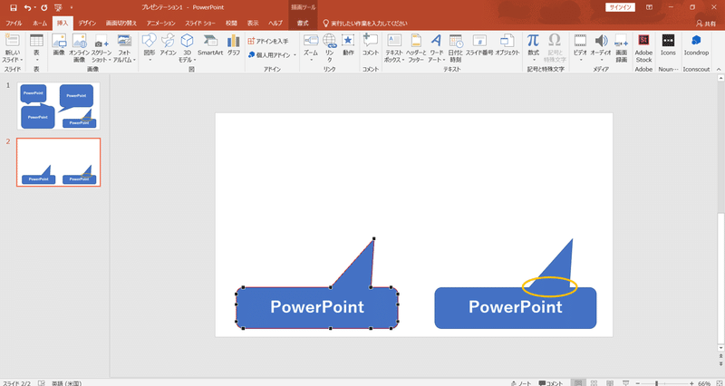Open the File (ファイル) tab

tap(14, 24)
